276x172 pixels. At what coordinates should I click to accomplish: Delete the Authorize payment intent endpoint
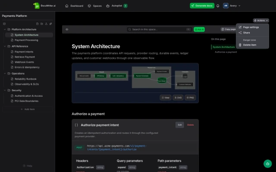190,125
